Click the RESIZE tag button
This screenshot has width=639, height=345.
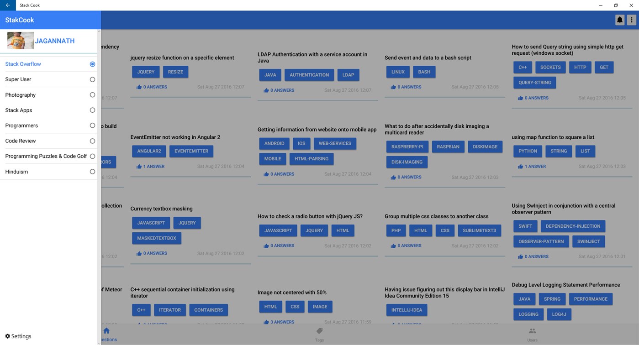click(x=175, y=72)
